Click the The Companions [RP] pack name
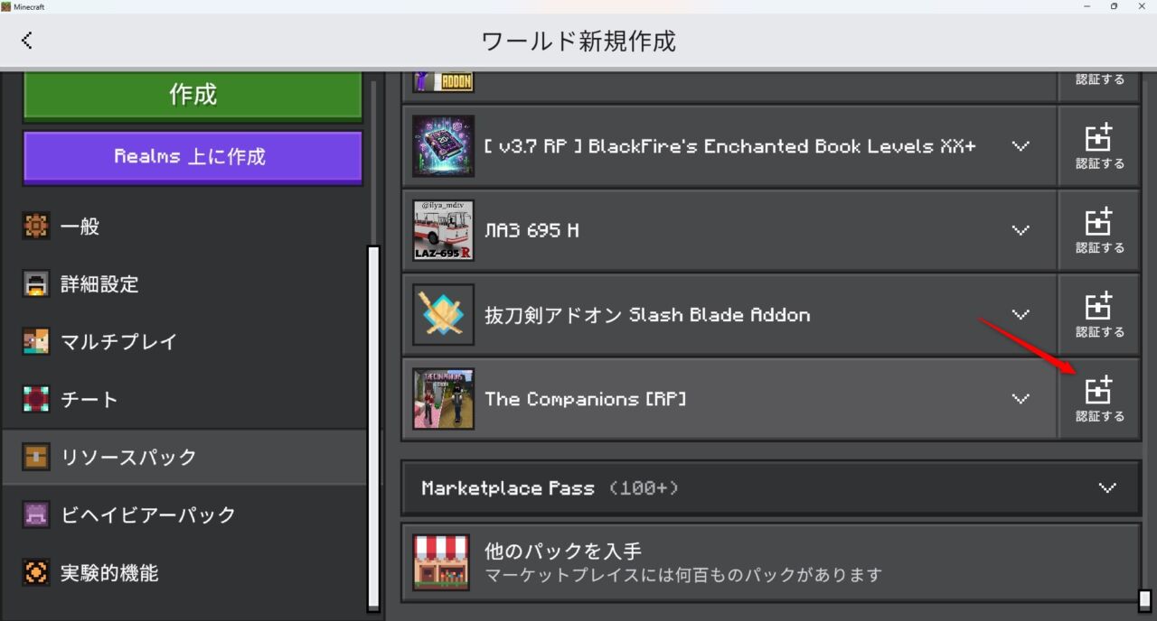The height and width of the screenshot is (621, 1157). pos(585,399)
